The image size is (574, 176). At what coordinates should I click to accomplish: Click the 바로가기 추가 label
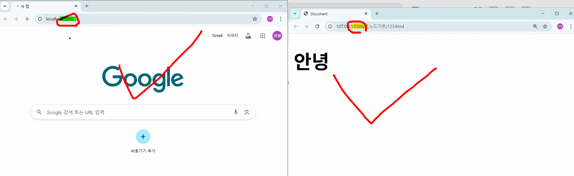(143, 151)
